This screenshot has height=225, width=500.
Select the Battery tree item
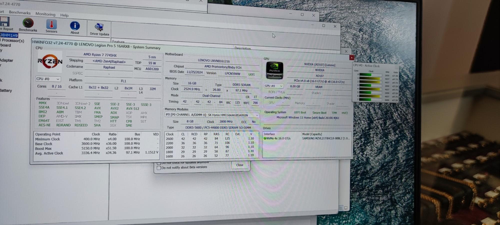6,90
